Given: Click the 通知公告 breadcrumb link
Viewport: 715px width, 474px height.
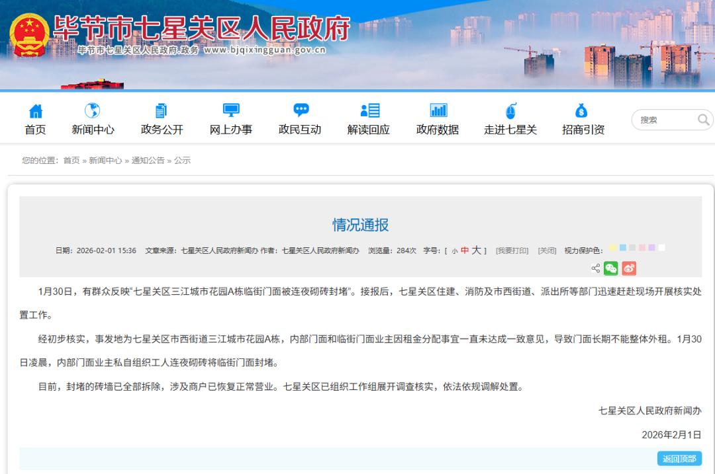Looking at the screenshot, I should tap(148, 161).
